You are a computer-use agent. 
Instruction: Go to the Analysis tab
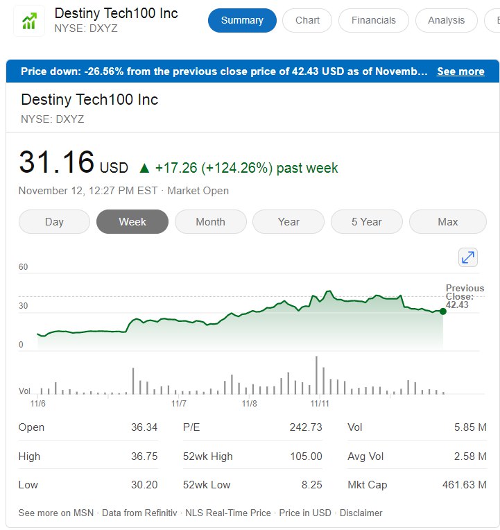447,20
